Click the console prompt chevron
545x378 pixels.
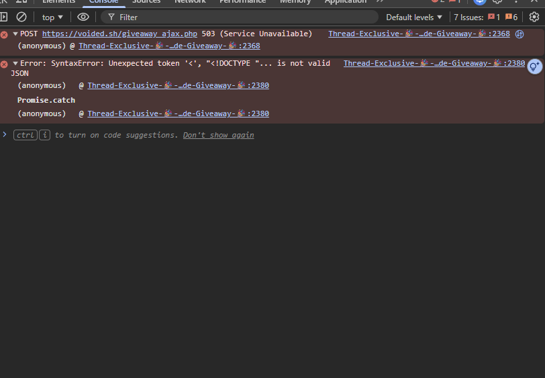[x=5, y=134]
